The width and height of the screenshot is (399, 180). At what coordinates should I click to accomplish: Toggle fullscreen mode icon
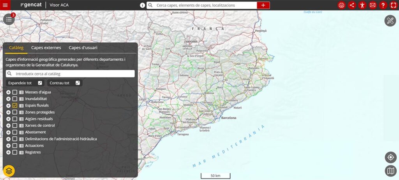coord(394,5)
